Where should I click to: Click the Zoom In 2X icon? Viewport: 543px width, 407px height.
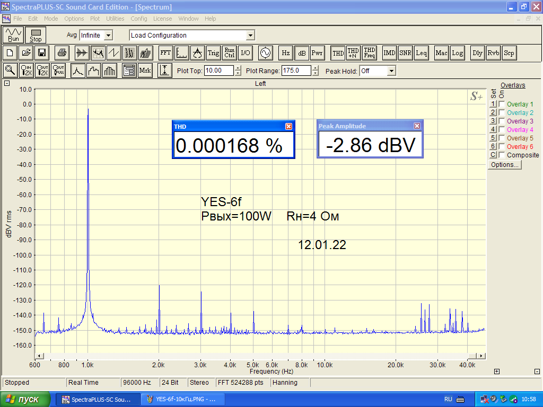click(x=26, y=70)
